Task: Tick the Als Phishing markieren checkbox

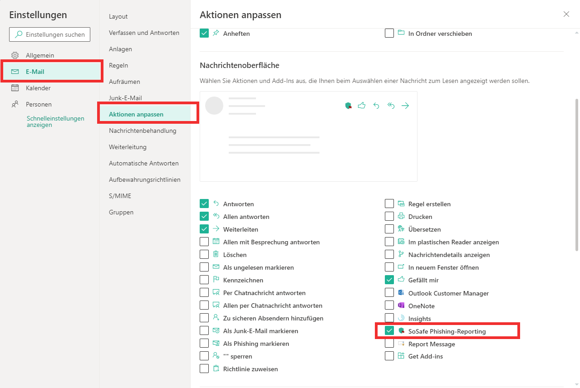Action: coord(204,344)
